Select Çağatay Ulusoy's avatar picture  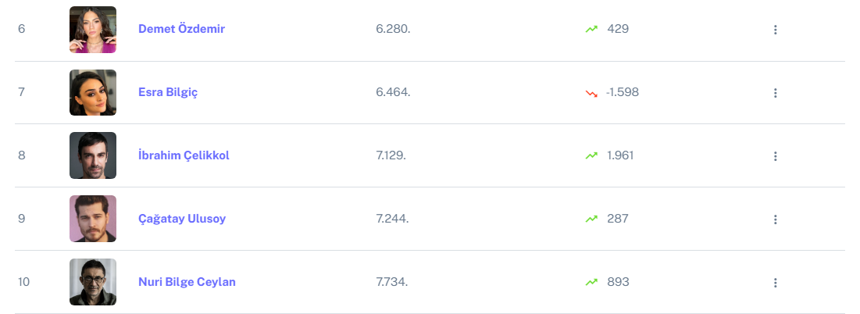[93, 219]
